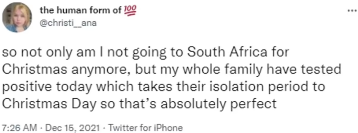Viewport: 358px width, 133px height.
Task: Click the 100 emoji in the display name
Action: point(130,11)
